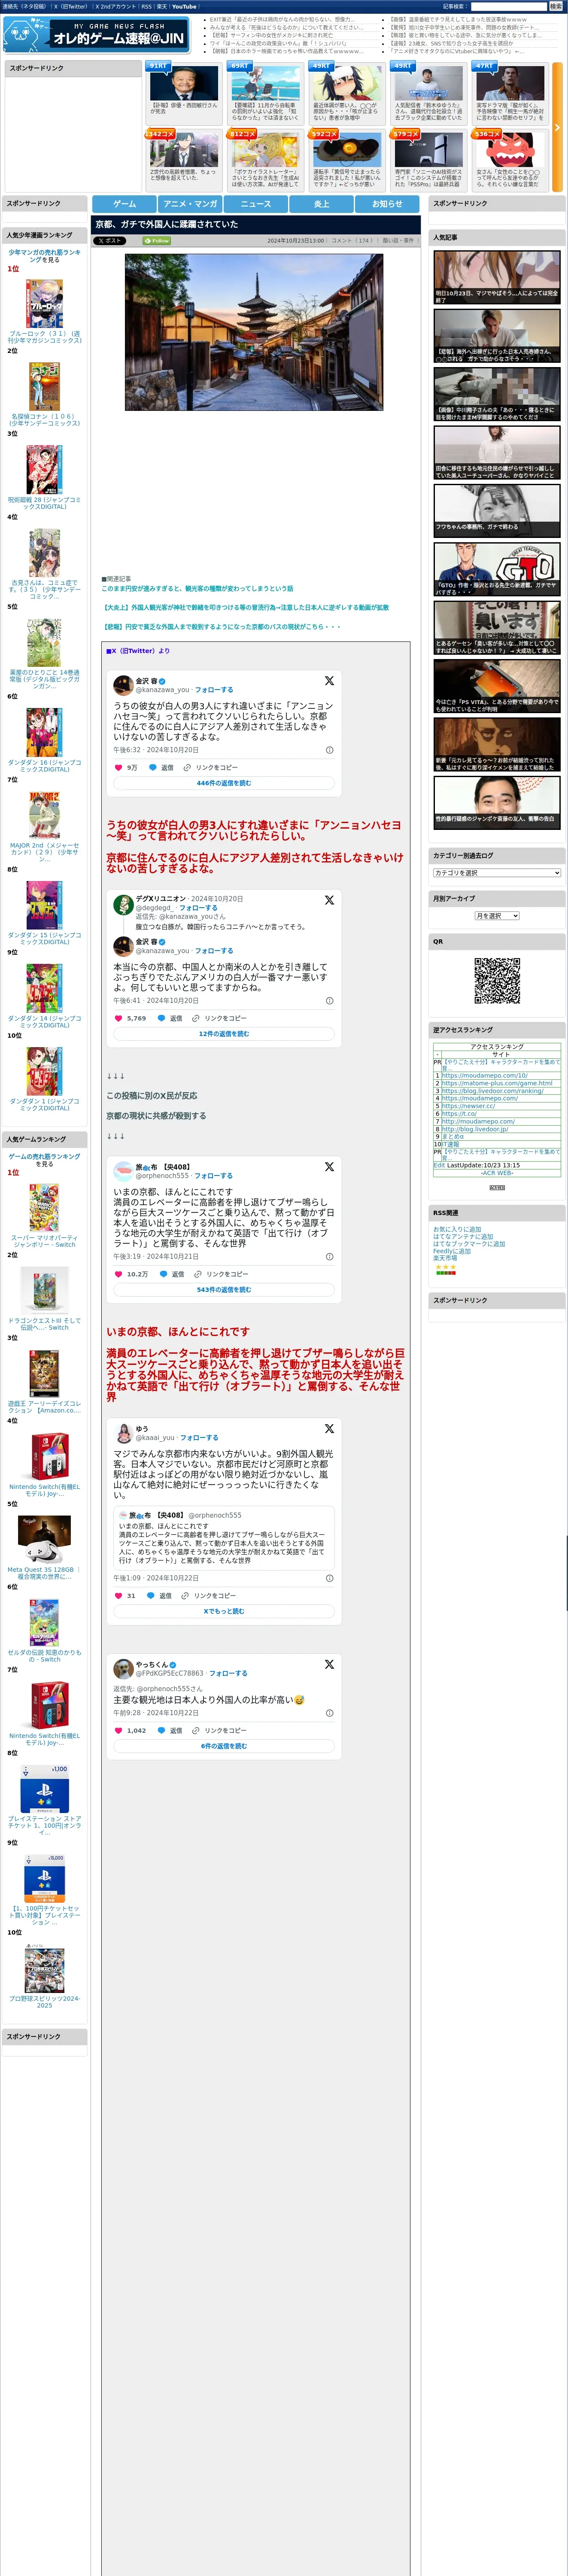Click the https://newser.cc/ ranking link
Screen dimensions: 568x2576
[468, 1106]
